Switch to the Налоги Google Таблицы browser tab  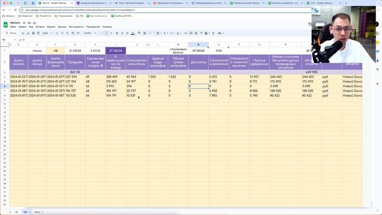click(x=56, y=3)
